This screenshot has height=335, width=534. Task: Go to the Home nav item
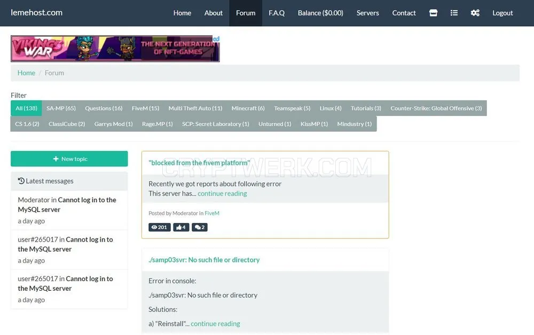pyautogui.click(x=182, y=13)
